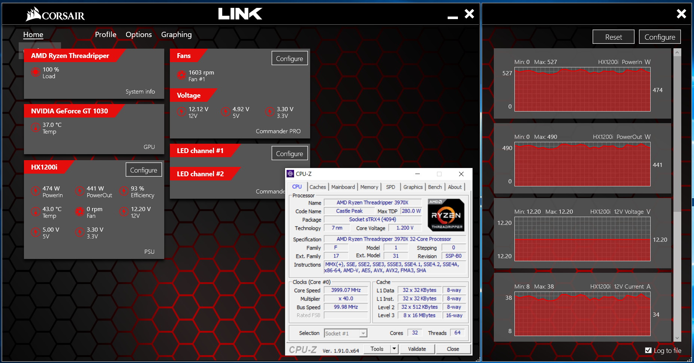Screen dimensions: 694x363
Task: Click the PSU 3.30 V voltage icon
Action: click(x=80, y=232)
